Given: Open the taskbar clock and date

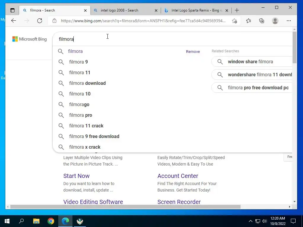Looking at the screenshot, I should (278, 221).
